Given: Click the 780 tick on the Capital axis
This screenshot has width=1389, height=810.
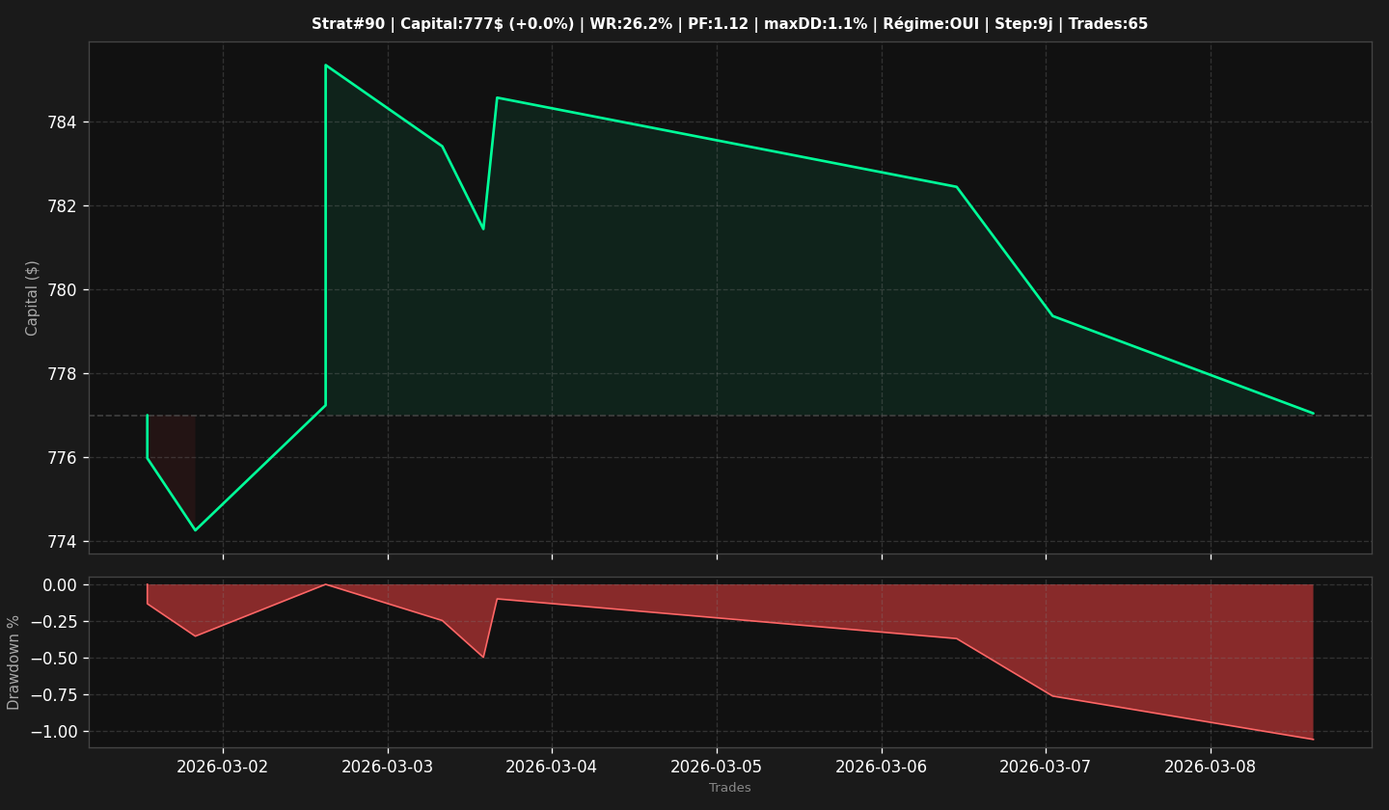Looking at the screenshot, I should [x=62, y=290].
